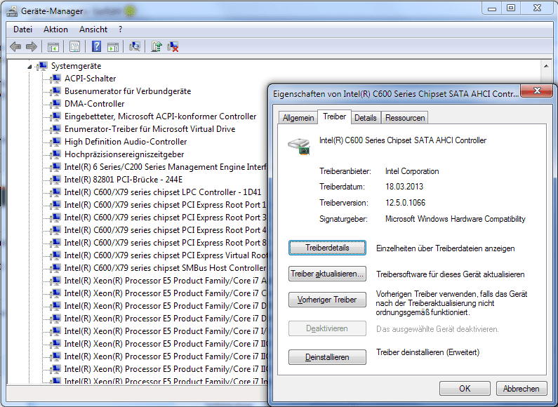Click the Deinstallieren button

(327, 357)
